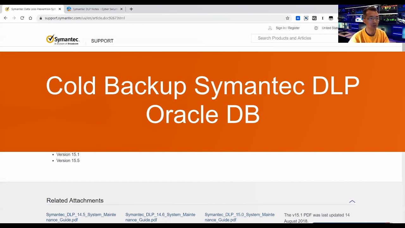
Task: Click the Related Attachments heading
Action: pyautogui.click(x=75, y=200)
